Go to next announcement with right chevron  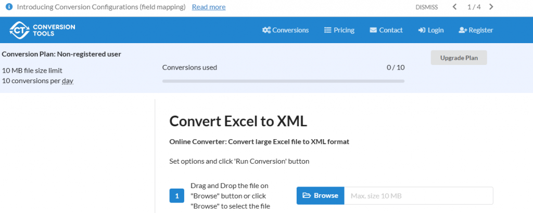(491, 7)
